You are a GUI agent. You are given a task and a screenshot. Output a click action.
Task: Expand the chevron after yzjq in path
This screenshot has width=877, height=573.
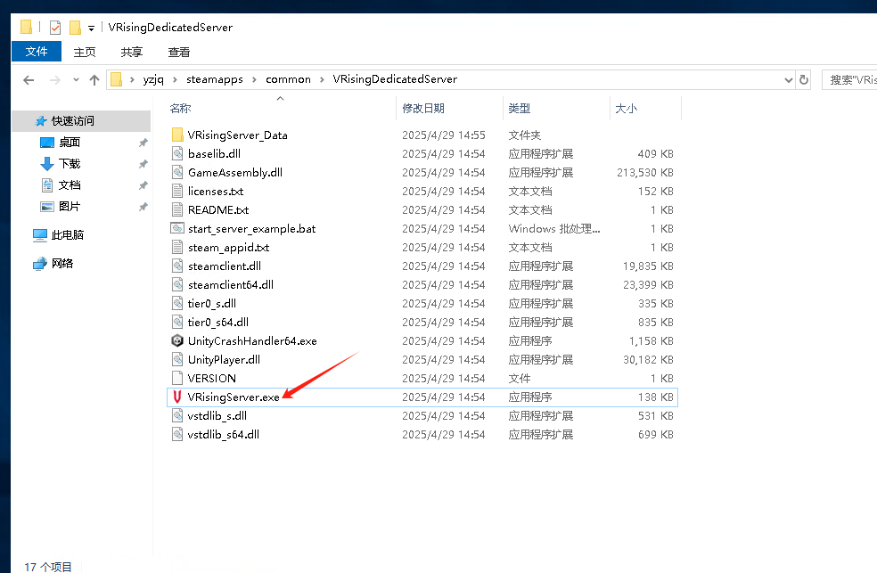pos(175,79)
